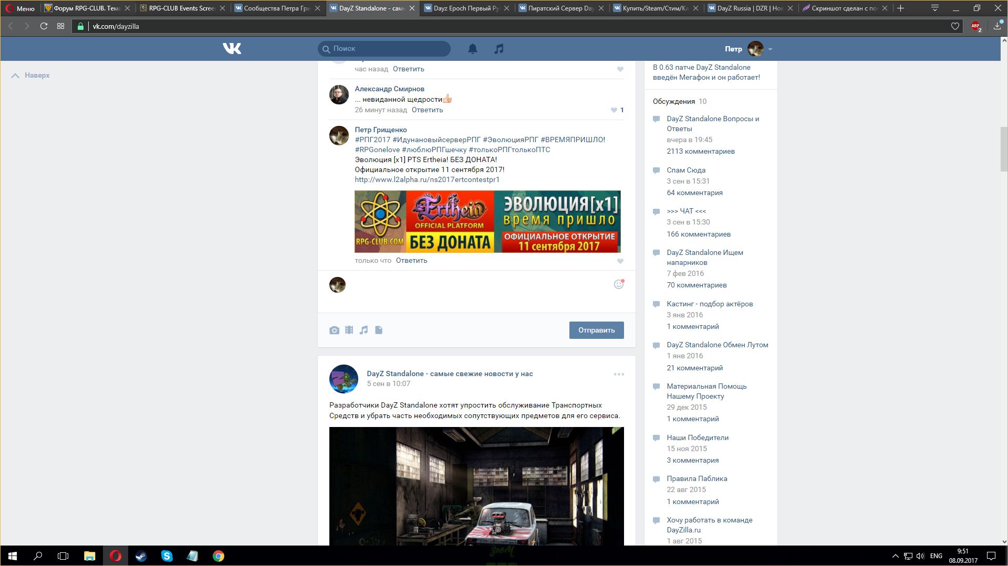The image size is (1008, 566).
Task: Go back in browser history
Action: 10,26
